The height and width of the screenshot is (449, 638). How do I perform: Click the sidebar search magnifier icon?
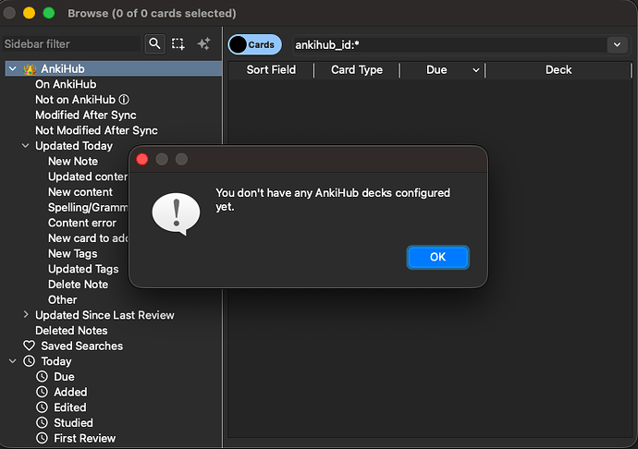[154, 43]
